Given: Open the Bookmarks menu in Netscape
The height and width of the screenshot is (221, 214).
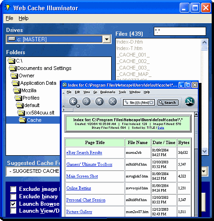Looking at the screenshot, I should (108, 92).
